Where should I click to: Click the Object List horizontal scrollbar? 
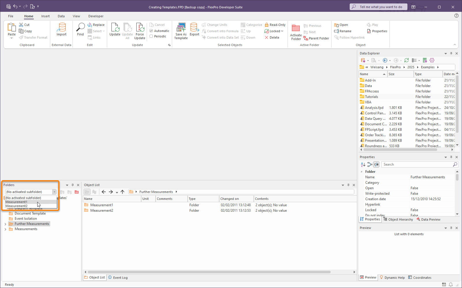click(209, 272)
